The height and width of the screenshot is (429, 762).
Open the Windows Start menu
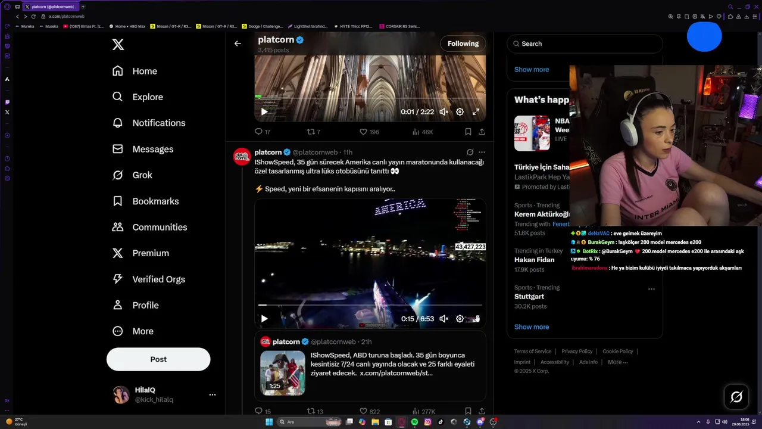click(x=269, y=422)
